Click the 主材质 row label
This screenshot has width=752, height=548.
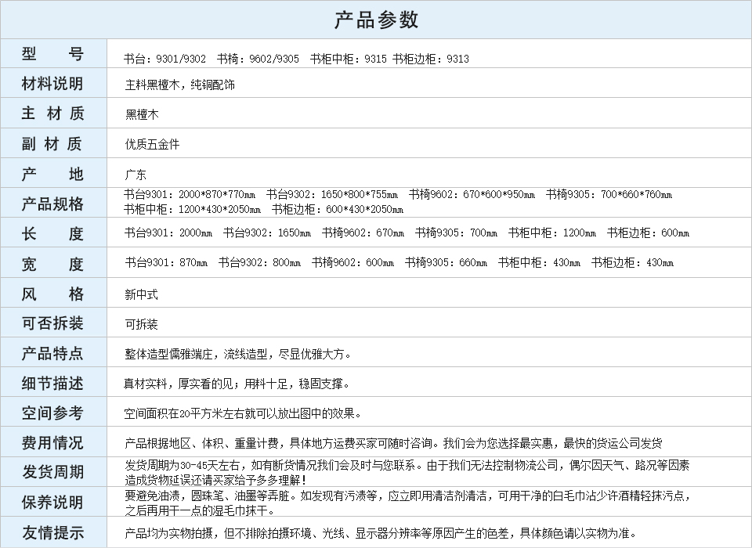52,114
